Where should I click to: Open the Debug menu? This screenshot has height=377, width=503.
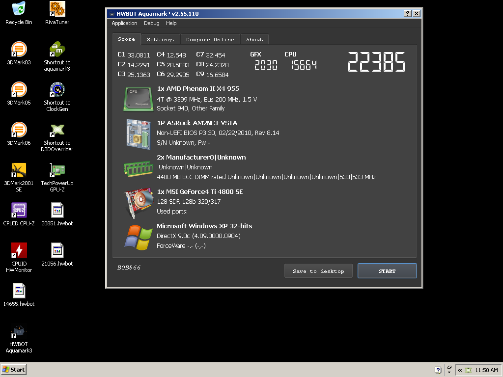(152, 23)
